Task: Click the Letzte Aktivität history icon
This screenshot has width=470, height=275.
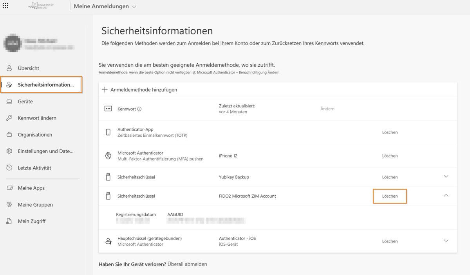Action: [x=9, y=168]
